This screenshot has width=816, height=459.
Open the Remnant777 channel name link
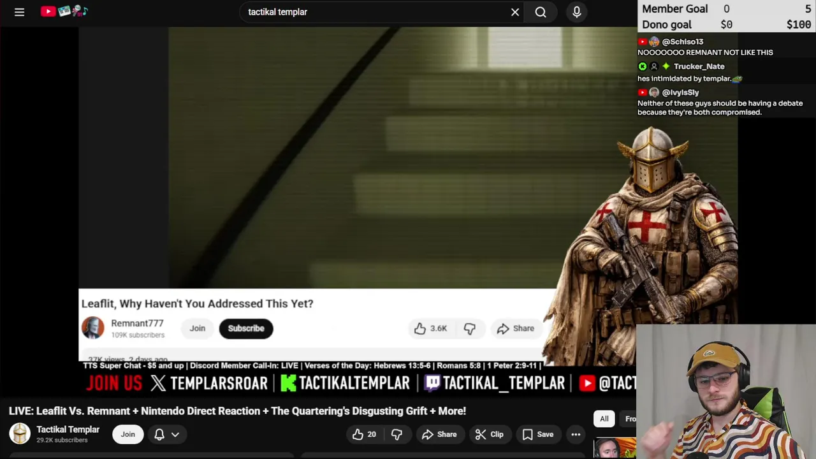[x=137, y=323]
